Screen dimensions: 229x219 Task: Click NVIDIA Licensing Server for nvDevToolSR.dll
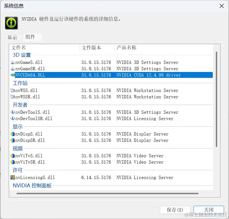pos(145,118)
